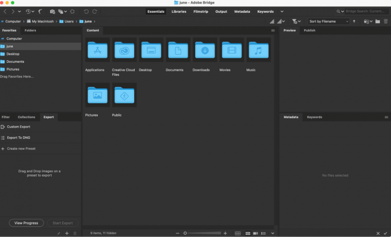Select the Downloads folder thumbnail
Image resolution: width=391 pixels, height=237 pixels.
(204, 51)
